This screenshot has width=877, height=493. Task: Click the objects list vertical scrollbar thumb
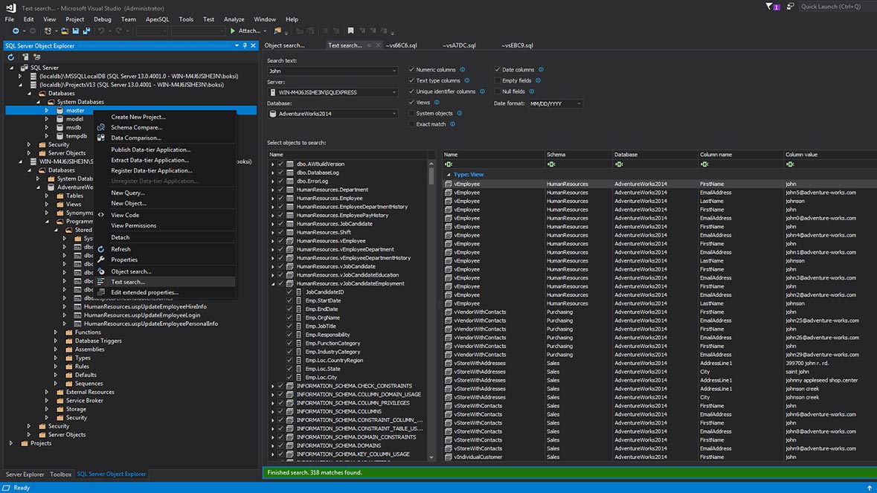click(x=431, y=176)
